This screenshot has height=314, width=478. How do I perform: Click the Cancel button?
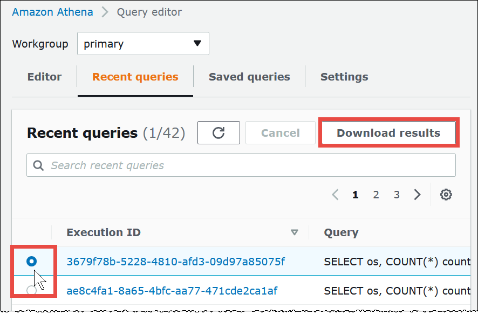(x=281, y=133)
